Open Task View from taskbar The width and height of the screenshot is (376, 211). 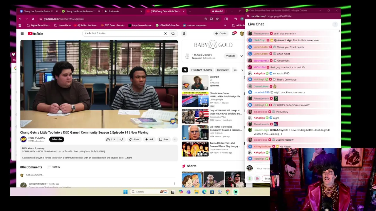(173, 192)
